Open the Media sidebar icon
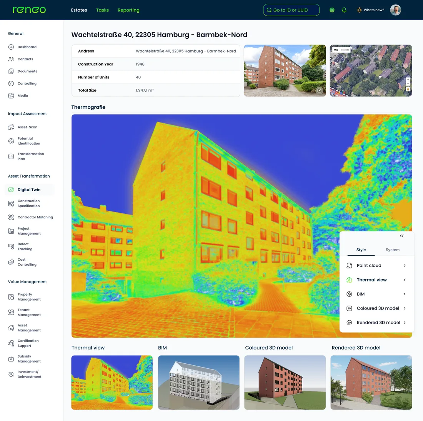The height and width of the screenshot is (421, 423). click(11, 95)
